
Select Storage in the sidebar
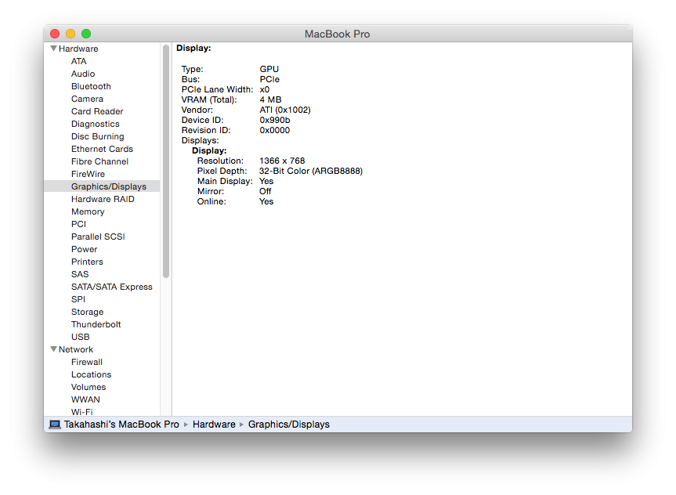click(87, 312)
